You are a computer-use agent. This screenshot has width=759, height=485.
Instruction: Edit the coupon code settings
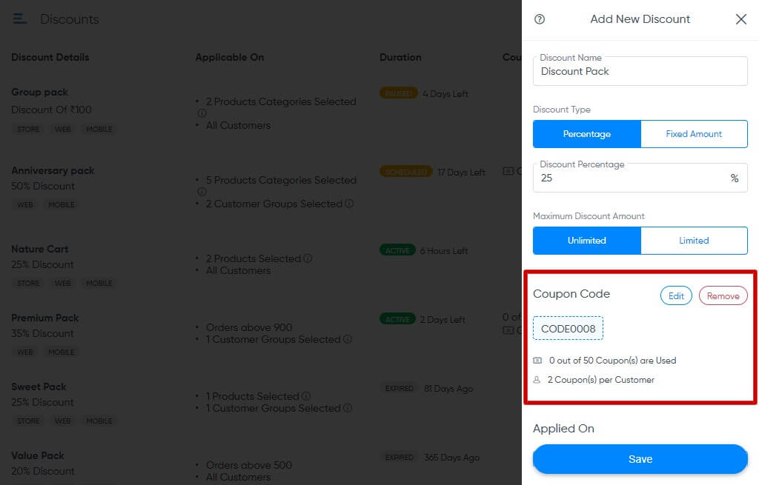tap(675, 295)
